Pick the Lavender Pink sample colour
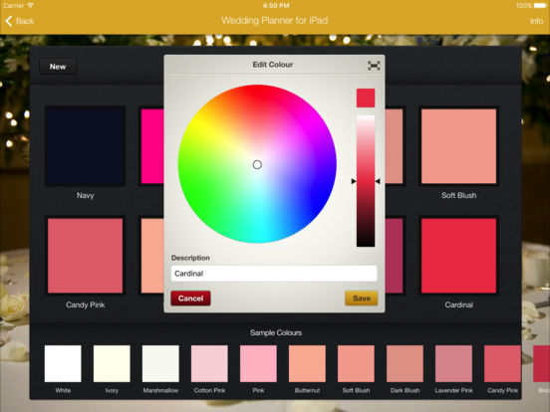This screenshot has height=412, width=550. [454, 363]
